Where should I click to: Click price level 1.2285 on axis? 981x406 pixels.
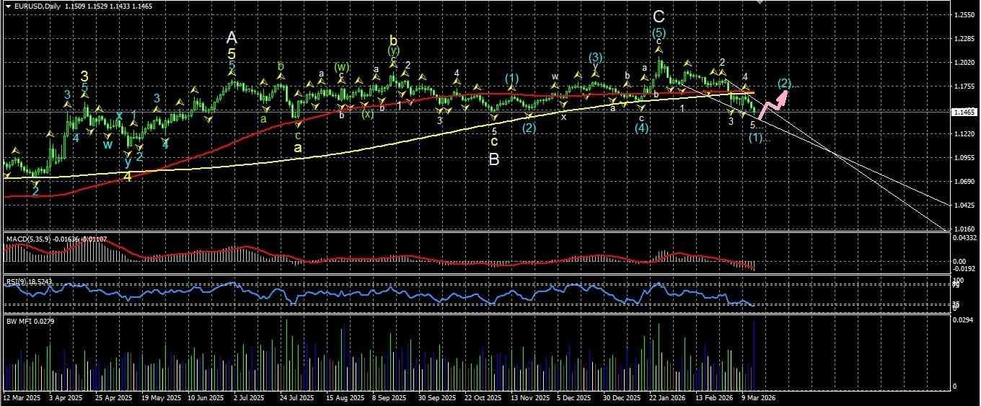[x=964, y=38]
